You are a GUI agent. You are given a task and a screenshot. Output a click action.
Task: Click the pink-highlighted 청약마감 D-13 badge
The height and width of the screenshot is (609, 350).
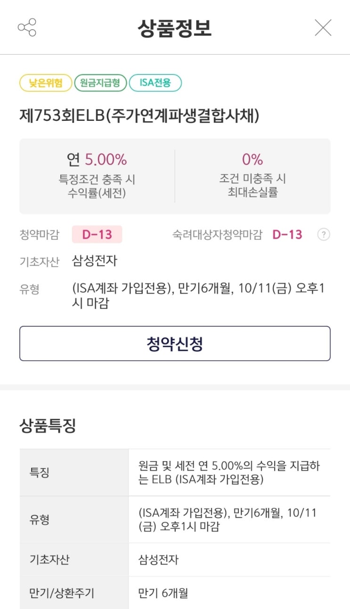tap(97, 235)
